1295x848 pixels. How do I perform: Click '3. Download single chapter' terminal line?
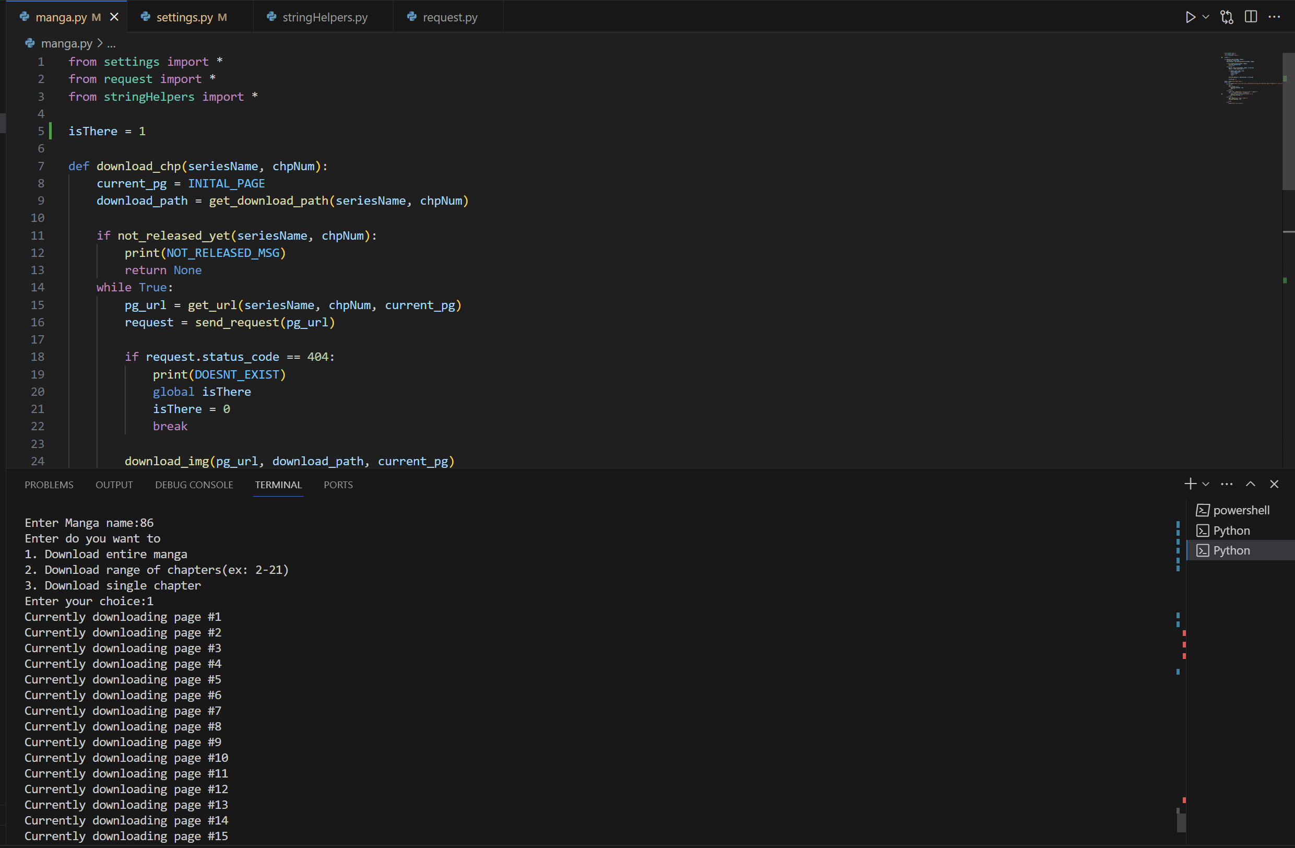113,585
